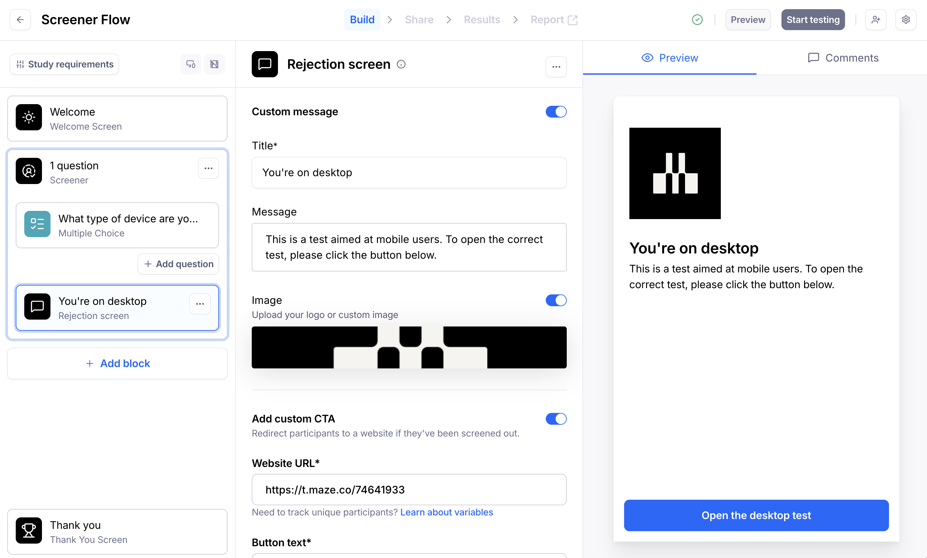Open the invite collaborators icon
The height and width of the screenshot is (558, 927).
876,20
